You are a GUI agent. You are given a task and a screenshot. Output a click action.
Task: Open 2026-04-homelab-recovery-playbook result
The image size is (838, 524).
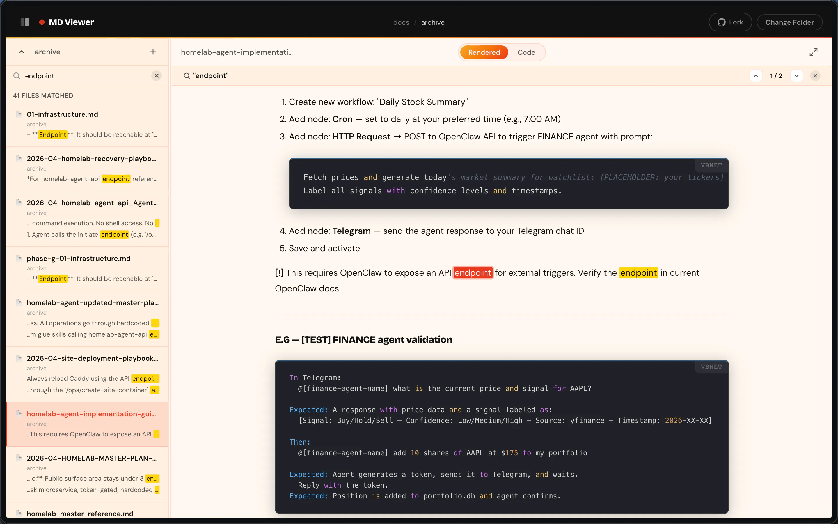tap(87, 169)
